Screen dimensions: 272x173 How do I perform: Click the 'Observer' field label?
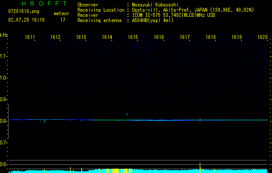click(88, 5)
